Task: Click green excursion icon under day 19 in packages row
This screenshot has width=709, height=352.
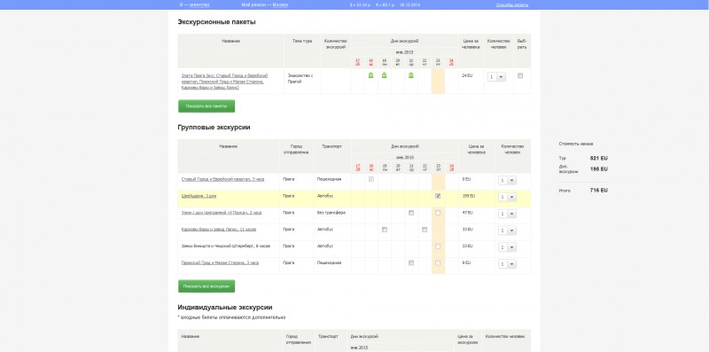Action: 384,75
